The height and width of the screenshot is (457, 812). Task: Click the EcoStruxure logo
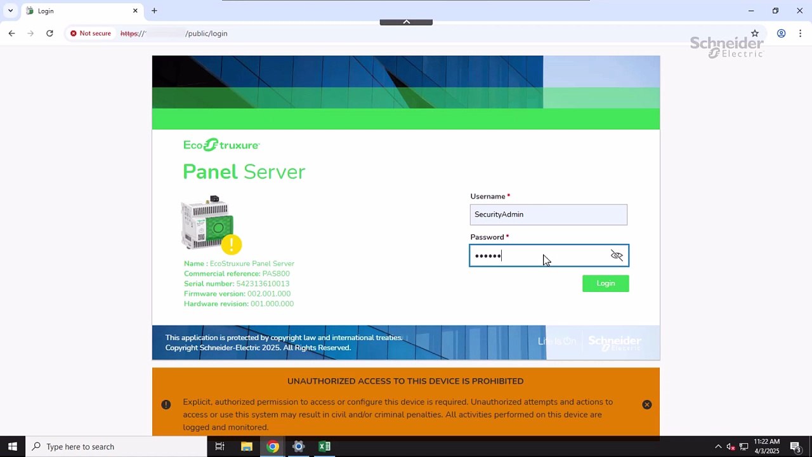click(x=221, y=145)
